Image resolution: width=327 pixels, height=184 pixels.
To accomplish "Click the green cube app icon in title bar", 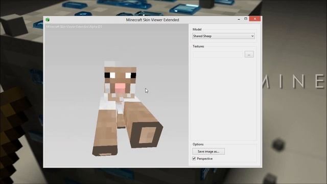I will click(48, 19).
